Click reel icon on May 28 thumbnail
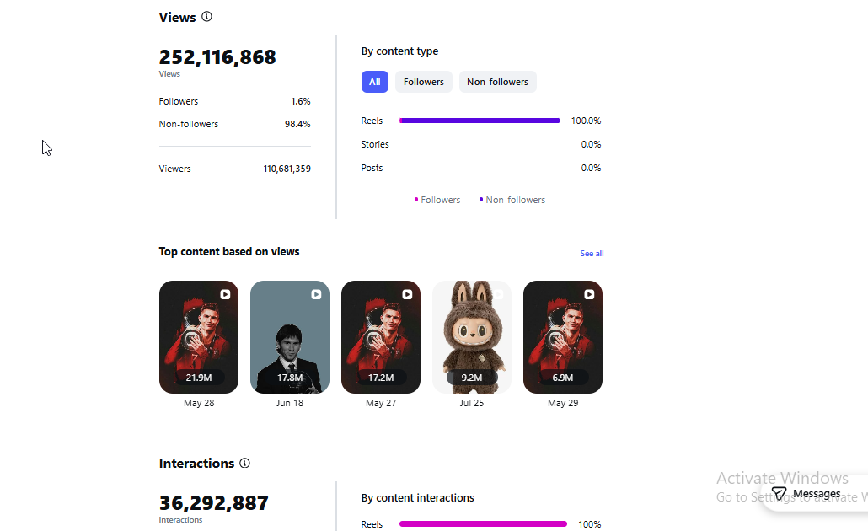Viewport: 868px width, 531px height. tap(225, 294)
